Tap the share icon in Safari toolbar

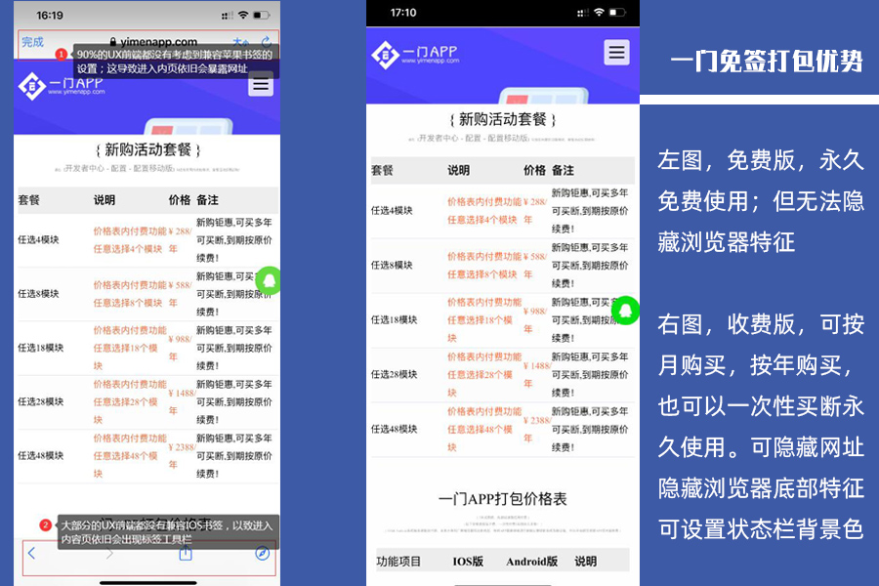pyautogui.click(x=186, y=554)
